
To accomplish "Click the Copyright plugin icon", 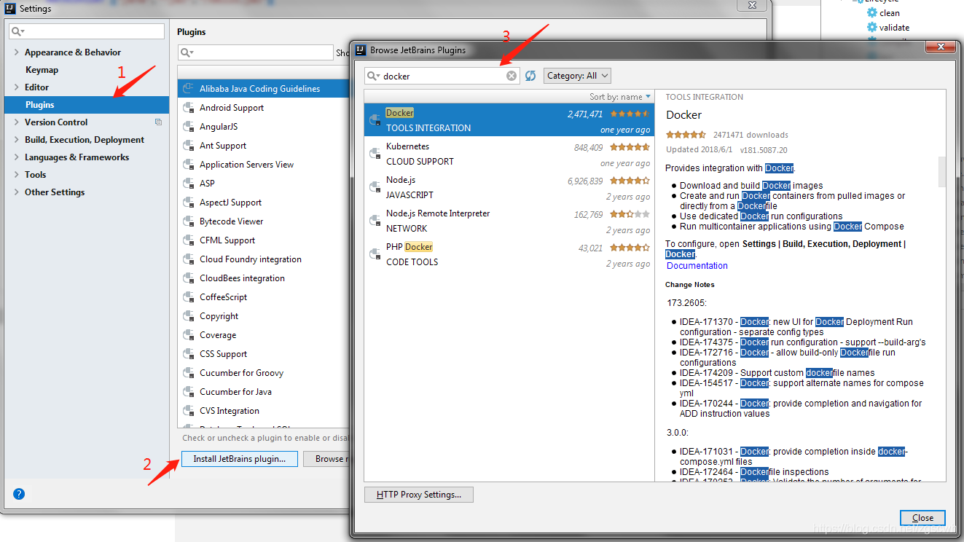I will tap(188, 316).
